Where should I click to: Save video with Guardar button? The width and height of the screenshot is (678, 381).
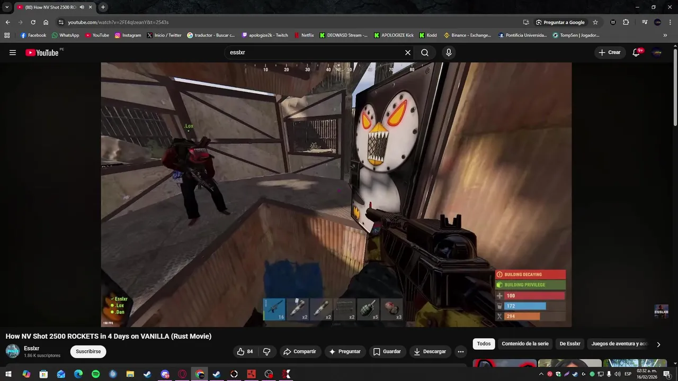[387, 351]
